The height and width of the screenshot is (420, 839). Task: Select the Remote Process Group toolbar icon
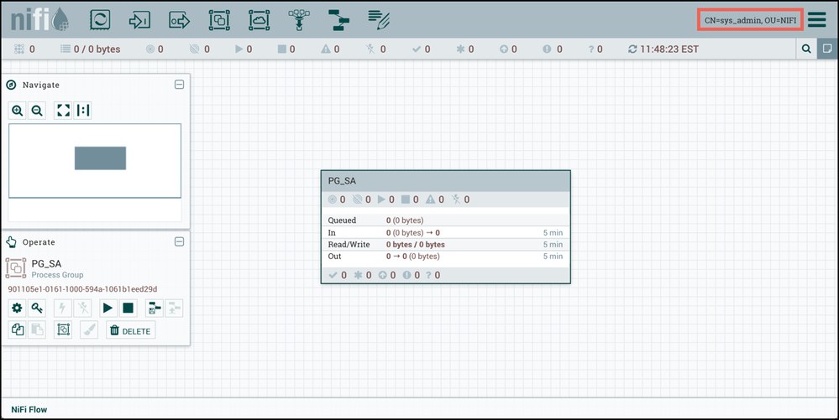click(259, 20)
